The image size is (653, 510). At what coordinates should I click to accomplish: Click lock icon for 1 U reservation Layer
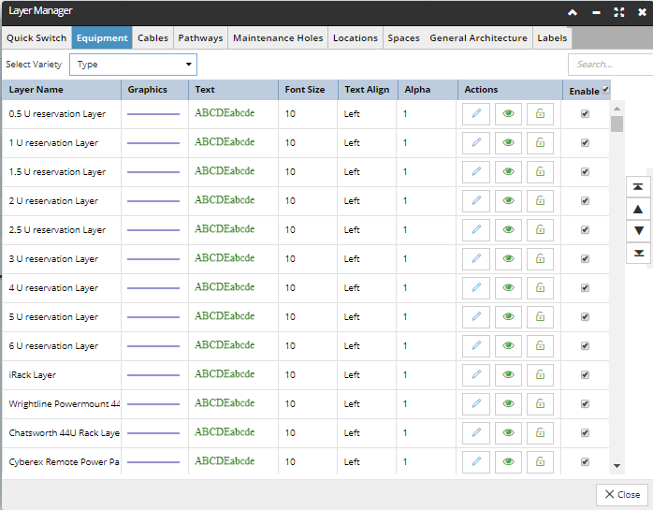coord(540,143)
